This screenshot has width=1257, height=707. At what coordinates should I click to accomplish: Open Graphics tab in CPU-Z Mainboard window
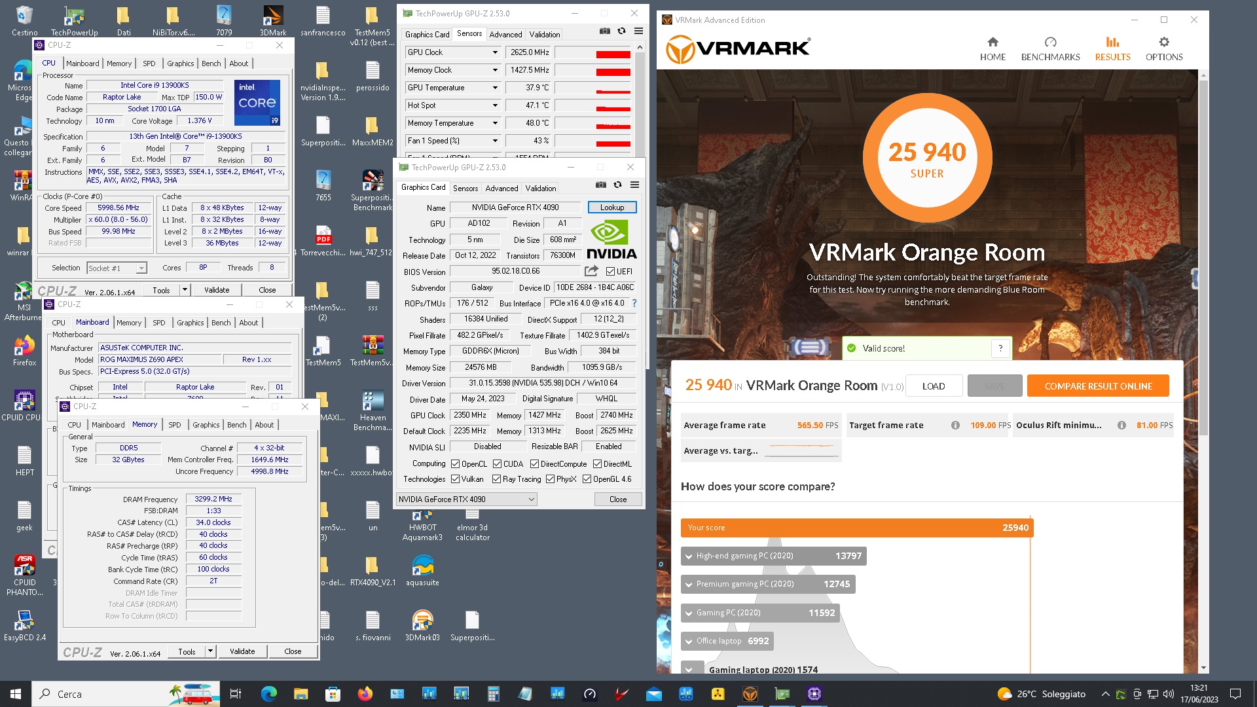(191, 323)
